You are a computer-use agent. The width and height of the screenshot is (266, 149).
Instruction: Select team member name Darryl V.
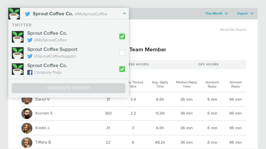click(x=43, y=99)
